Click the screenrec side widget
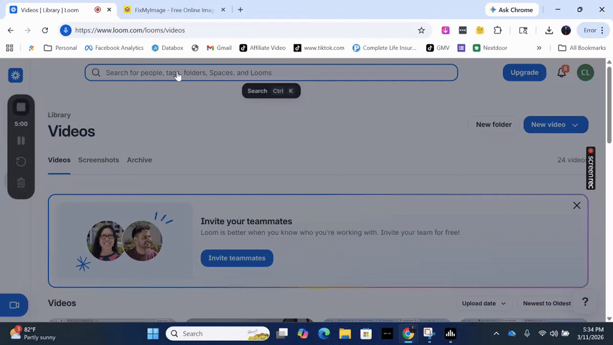Image resolution: width=613 pixels, height=345 pixels. tap(590, 168)
